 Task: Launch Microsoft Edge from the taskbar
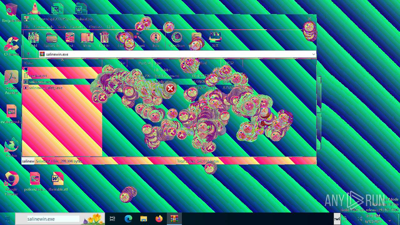tap(128, 219)
